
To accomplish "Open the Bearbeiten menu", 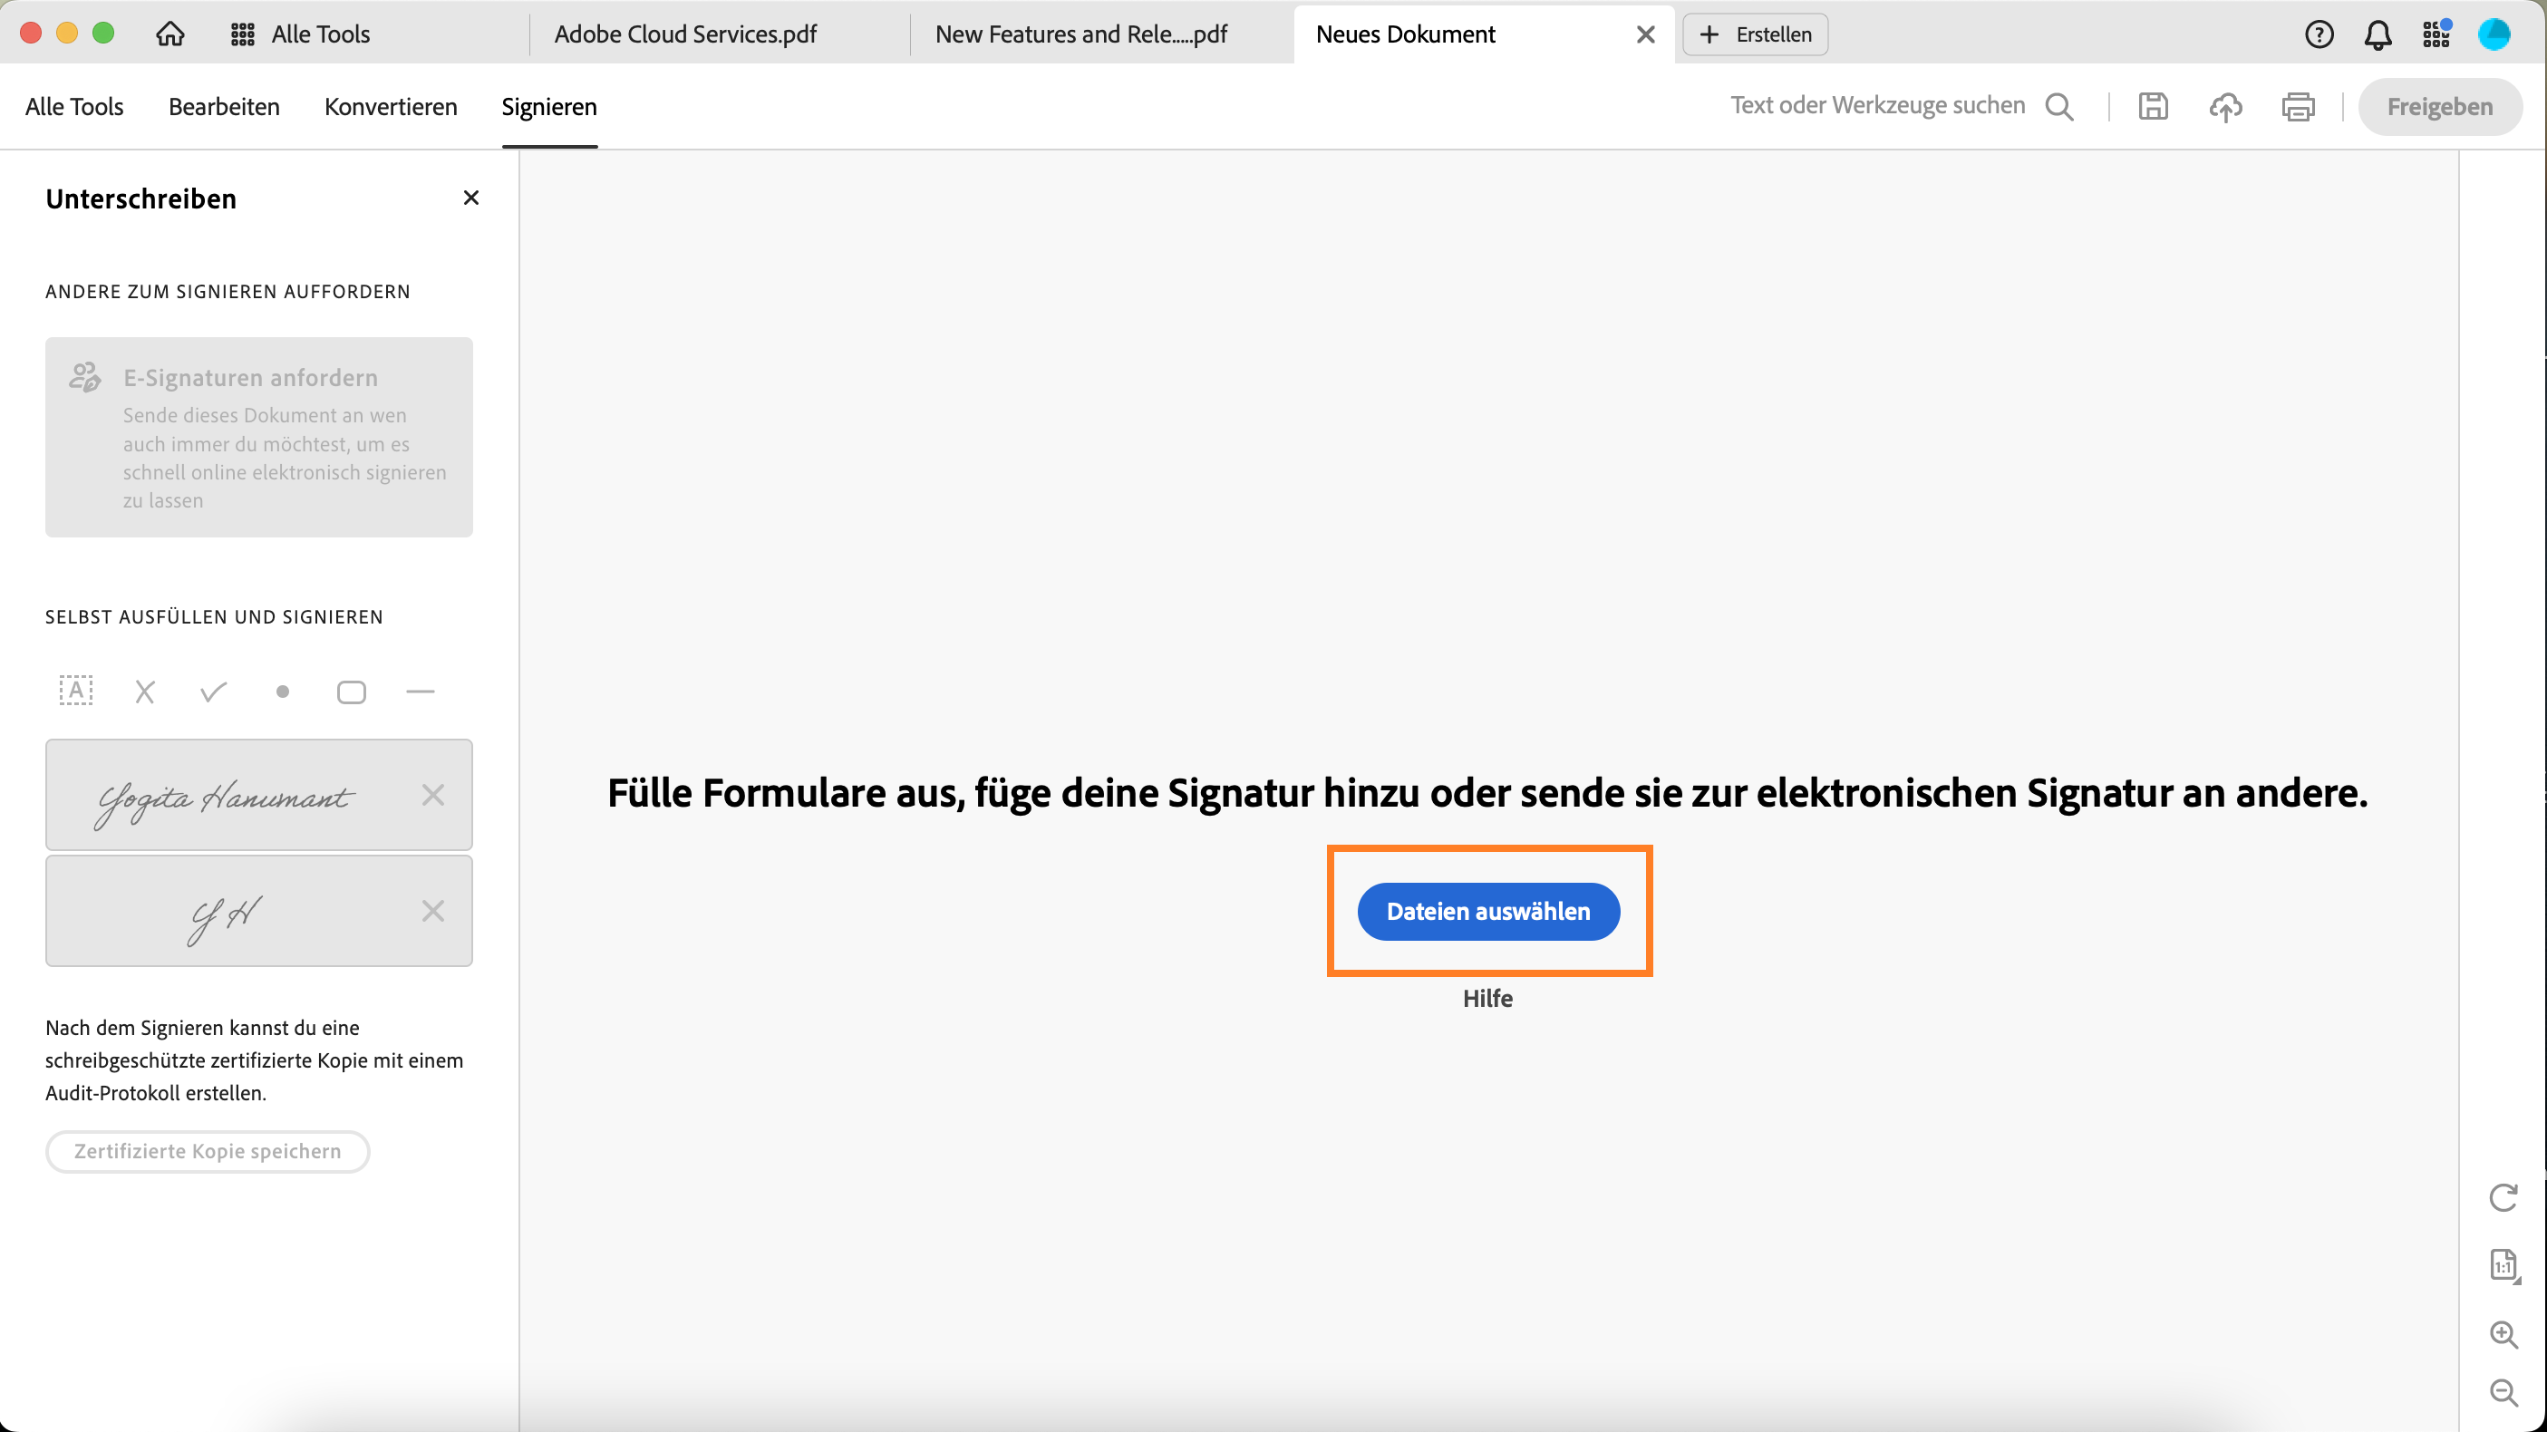I will coord(225,106).
